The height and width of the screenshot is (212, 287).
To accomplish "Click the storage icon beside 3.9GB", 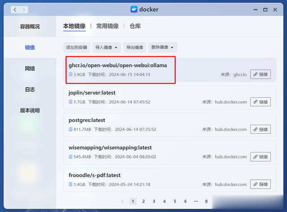I will click(x=70, y=74).
